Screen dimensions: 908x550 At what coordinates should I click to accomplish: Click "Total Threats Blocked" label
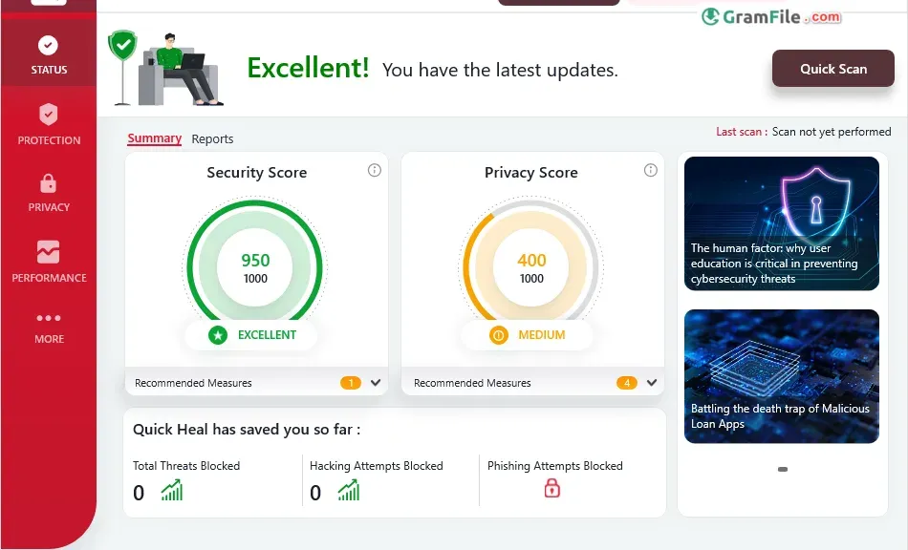[186, 466]
